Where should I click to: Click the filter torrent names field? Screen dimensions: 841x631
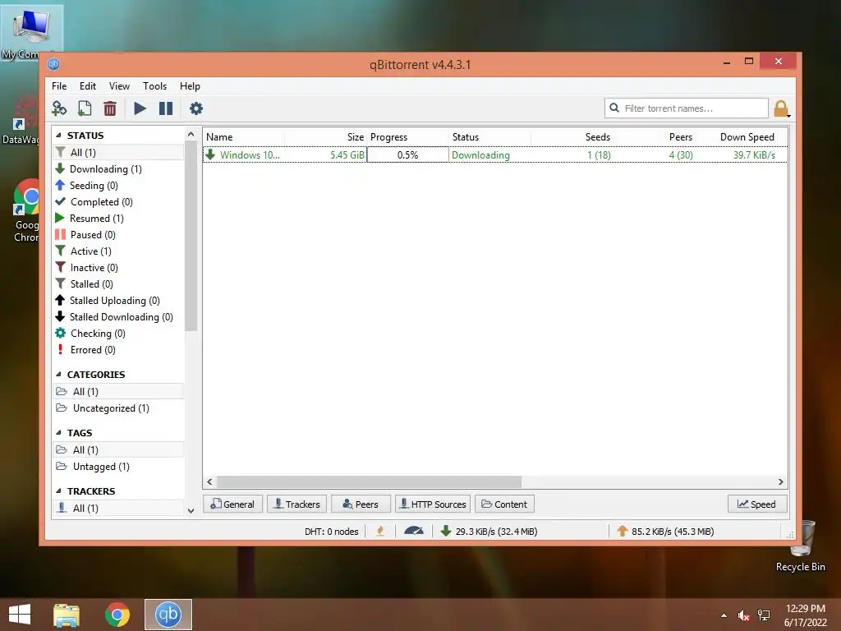pos(687,108)
